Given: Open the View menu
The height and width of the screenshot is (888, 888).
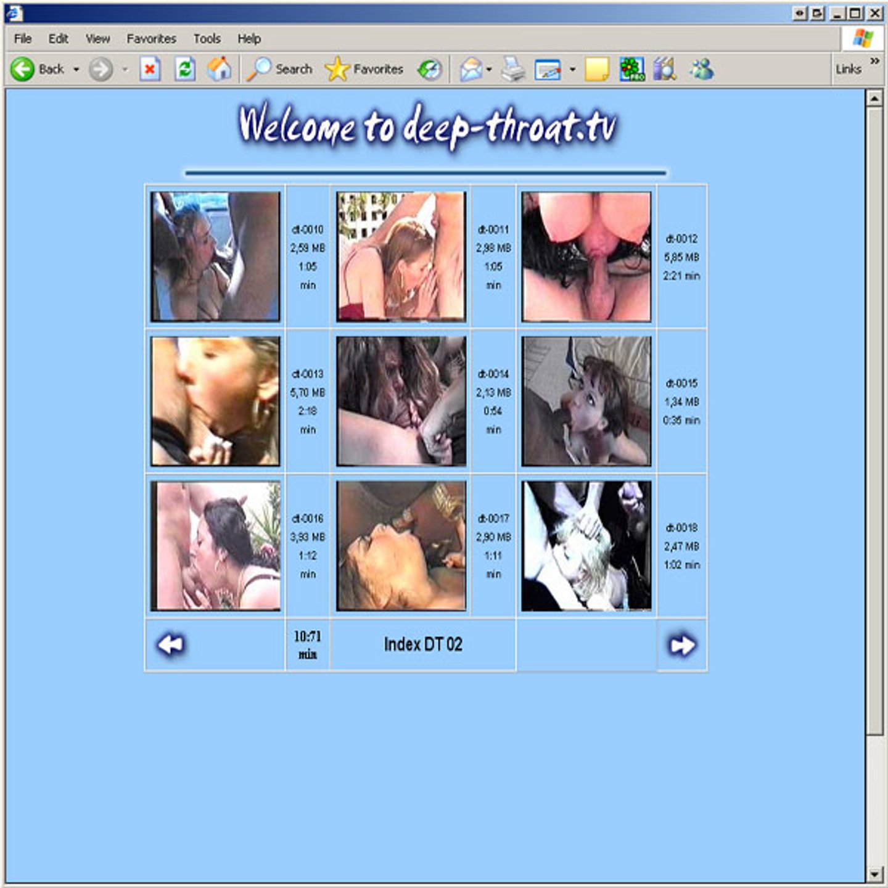Looking at the screenshot, I should [x=97, y=39].
